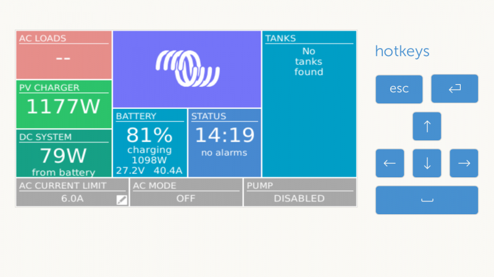The height and width of the screenshot is (277, 494).
Task: Click the Victron coil logo tile
Action: click(187, 69)
